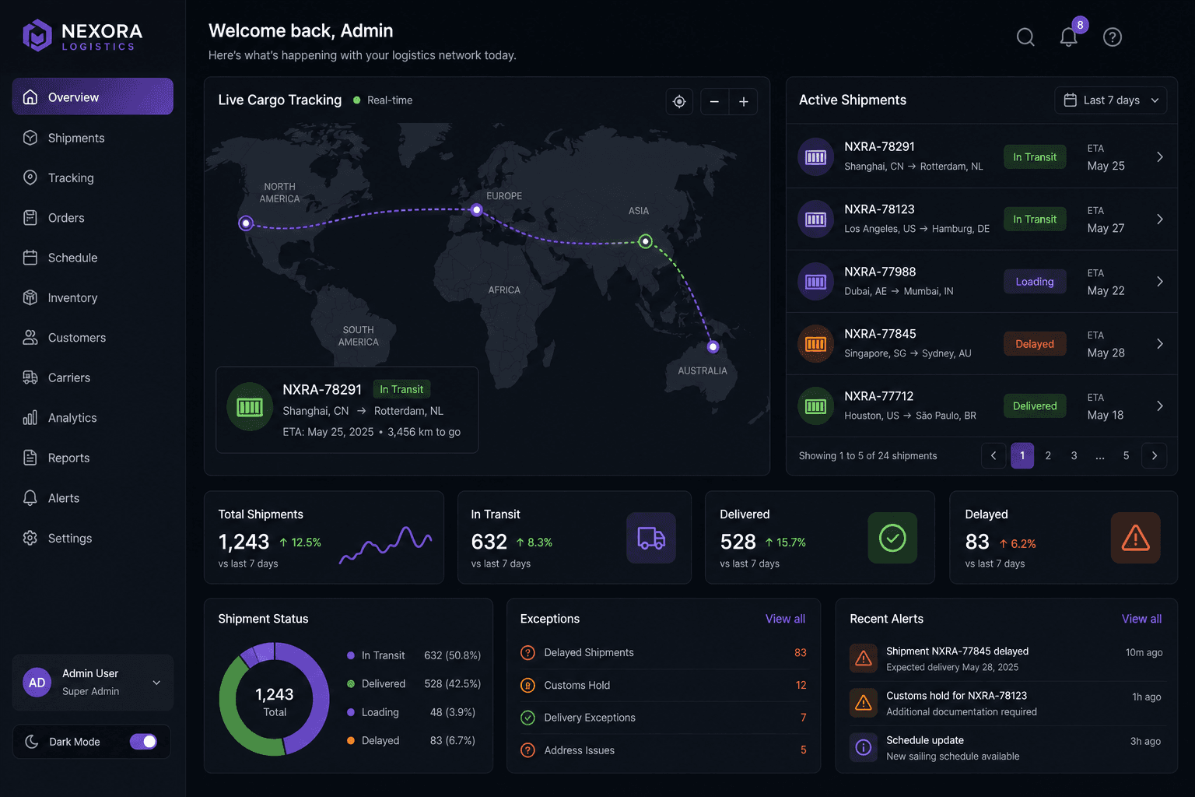1195x797 pixels.
Task: Click the container icon for NXRA-78123
Action: 815,219
